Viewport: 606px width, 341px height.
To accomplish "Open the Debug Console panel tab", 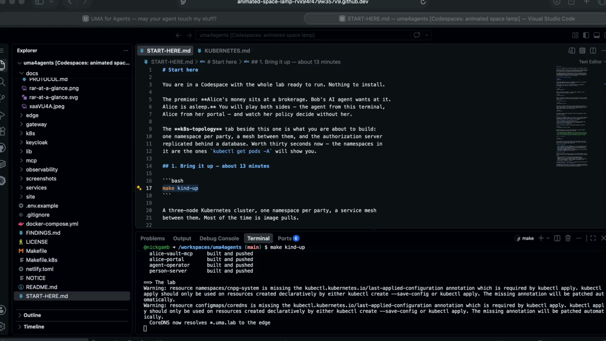I will (219, 238).
